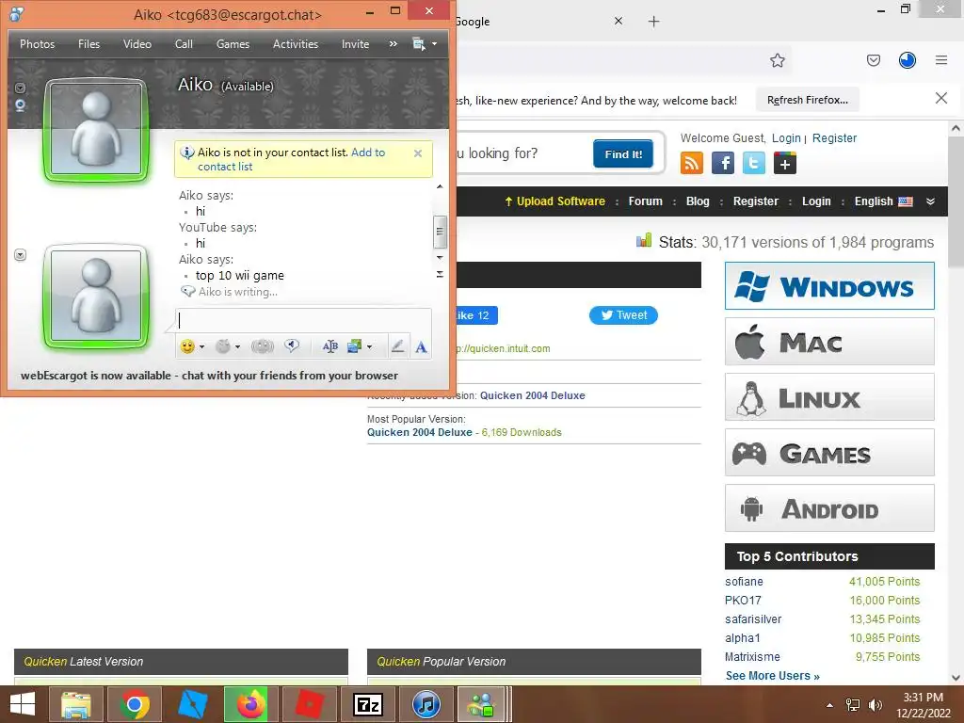
Task: Switch to text typing mode A icon
Action: coord(421,347)
